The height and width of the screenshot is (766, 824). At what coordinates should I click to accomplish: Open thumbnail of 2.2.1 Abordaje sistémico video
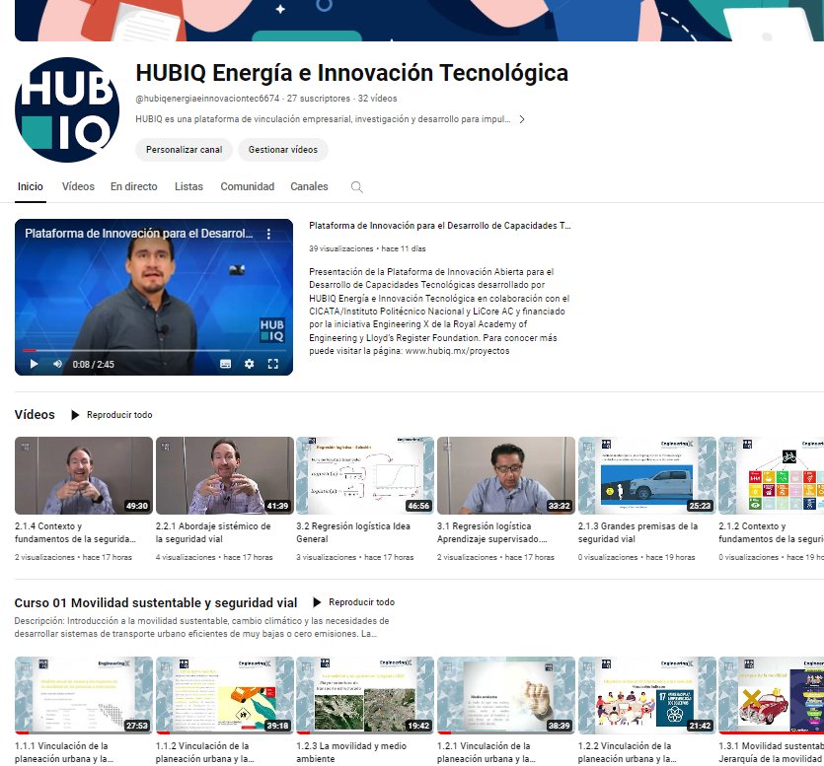[x=224, y=475]
